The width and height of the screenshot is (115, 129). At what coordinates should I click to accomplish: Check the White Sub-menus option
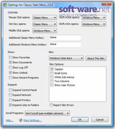[x=52, y=77]
